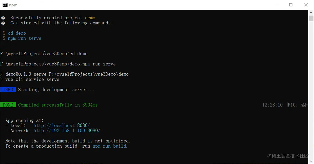Open the cmd window system menu icon
This screenshot has width=314, height=164.
[5, 5]
